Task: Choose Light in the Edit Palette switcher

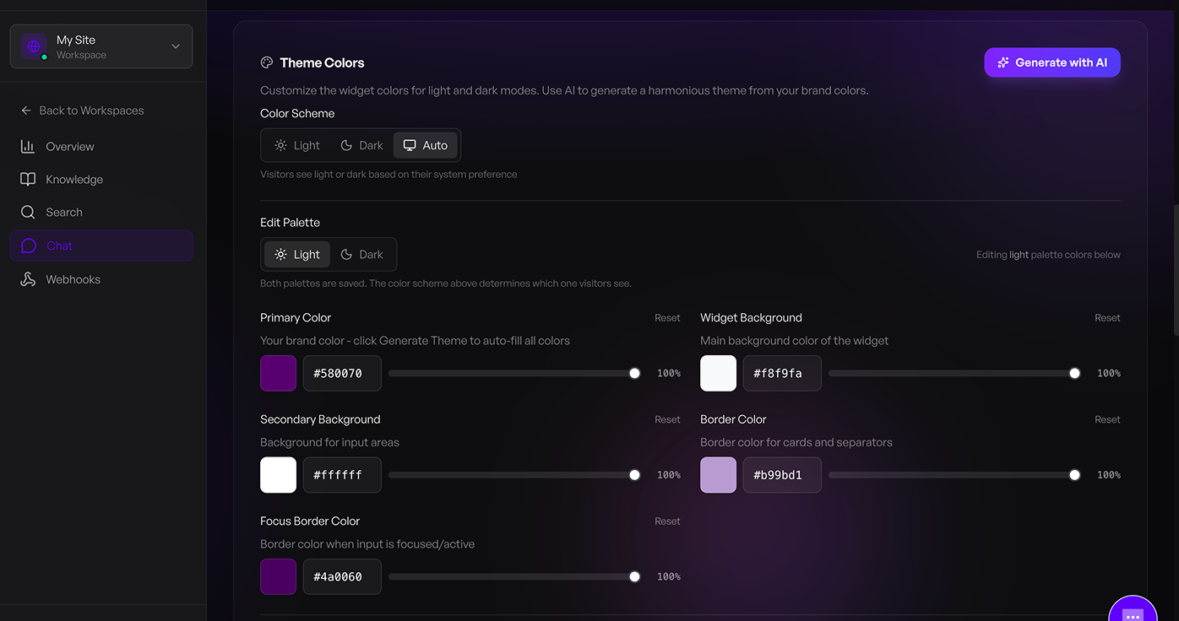Action: point(296,254)
